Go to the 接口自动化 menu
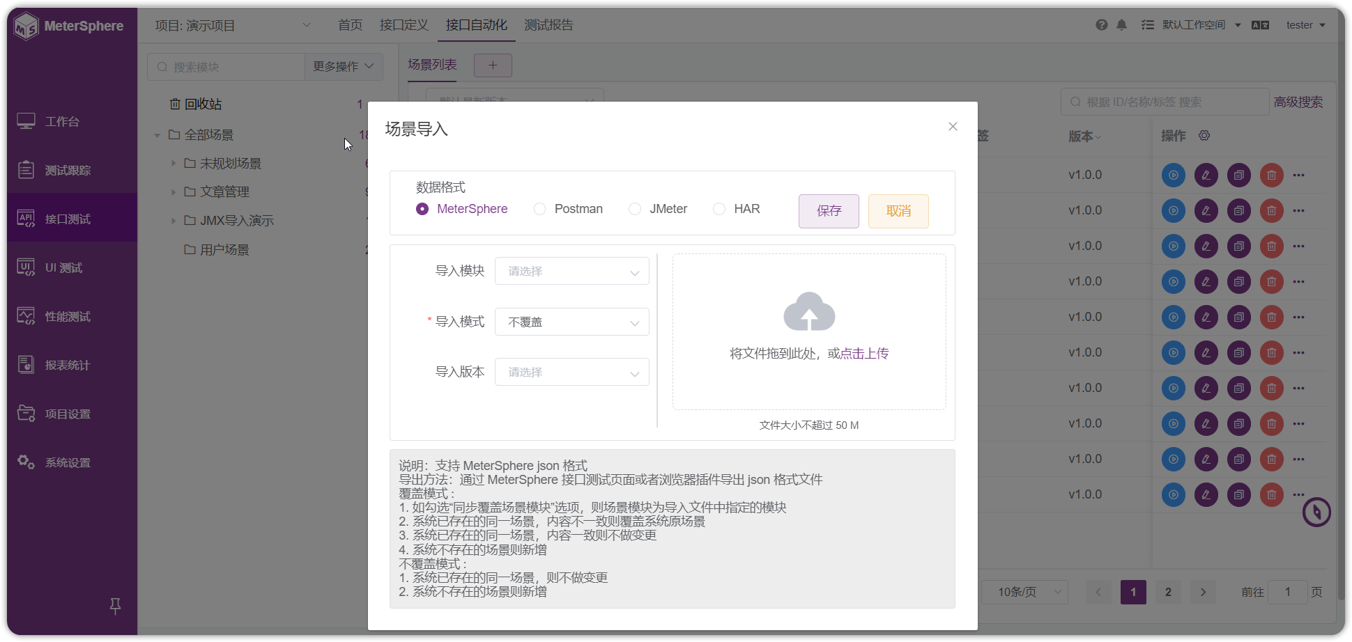The width and height of the screenshot is (1352, 642). (477, 25)
